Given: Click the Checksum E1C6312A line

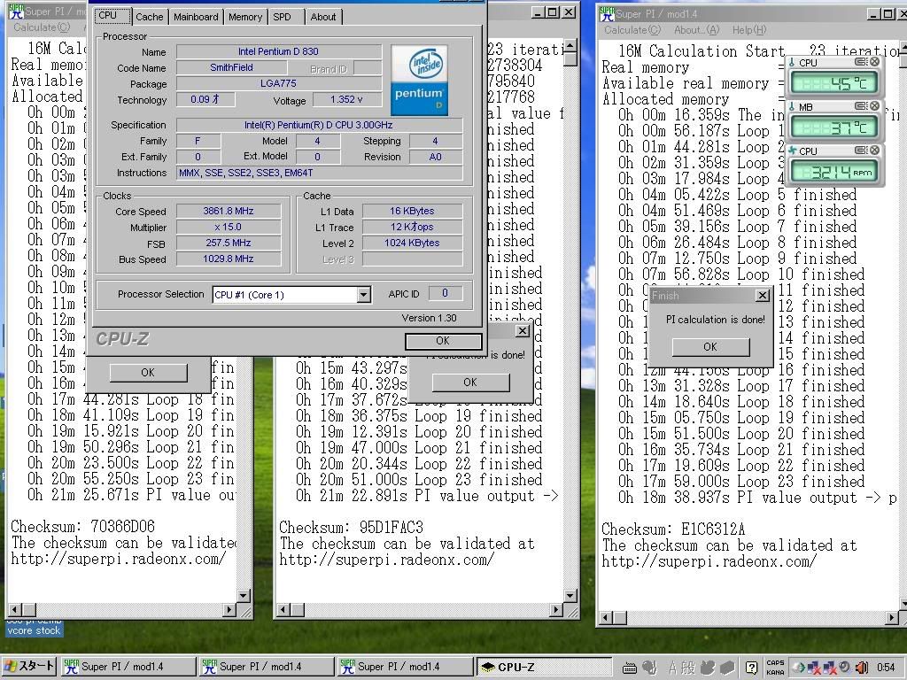Looking at the screenshot, I should point(673,529).
